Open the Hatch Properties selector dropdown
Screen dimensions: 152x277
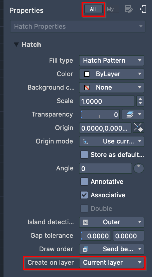tap(78, 26)
